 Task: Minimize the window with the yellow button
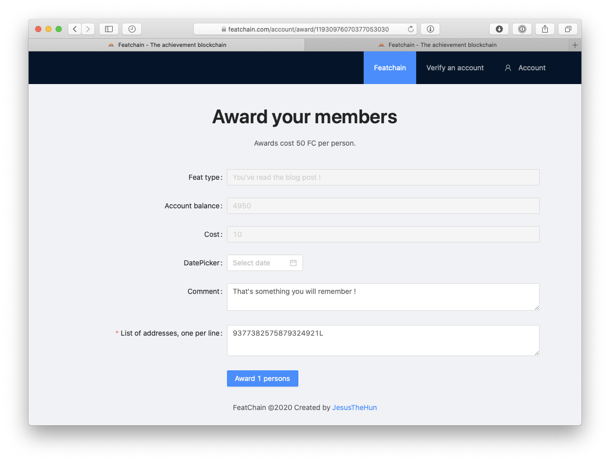[48, 29]
